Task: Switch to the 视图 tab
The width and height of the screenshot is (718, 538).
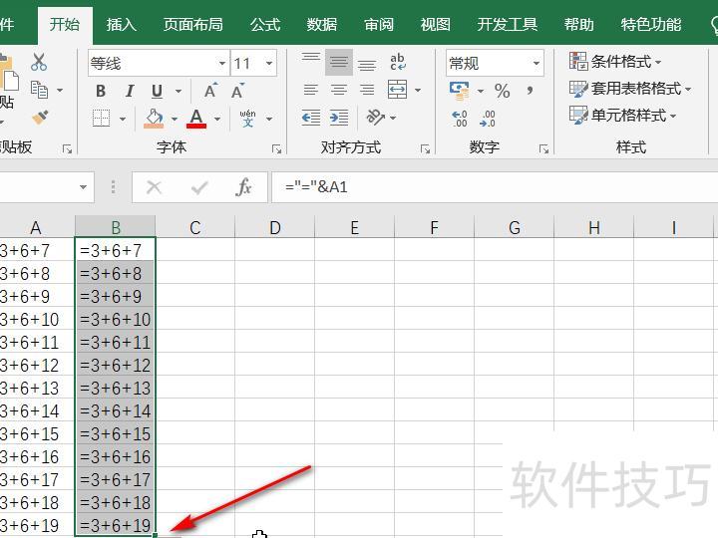Action: 436,24
